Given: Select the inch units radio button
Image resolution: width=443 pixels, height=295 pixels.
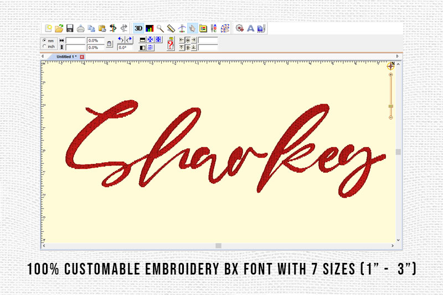Looking at the screenshot, I should (x=44, y=46).
